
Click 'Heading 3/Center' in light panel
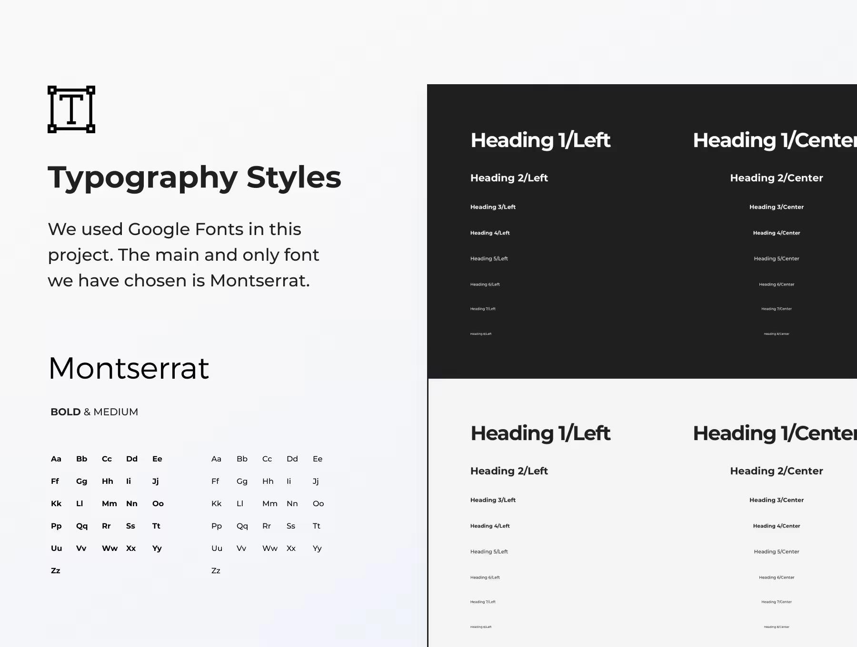tap(777, 500)
